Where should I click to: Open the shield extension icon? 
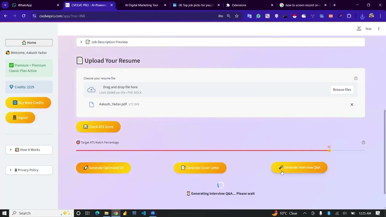pyautogui.click(x=277, y=16)
